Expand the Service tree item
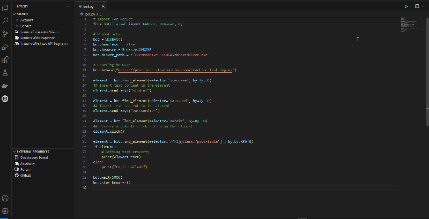 (x=26, y=26)
